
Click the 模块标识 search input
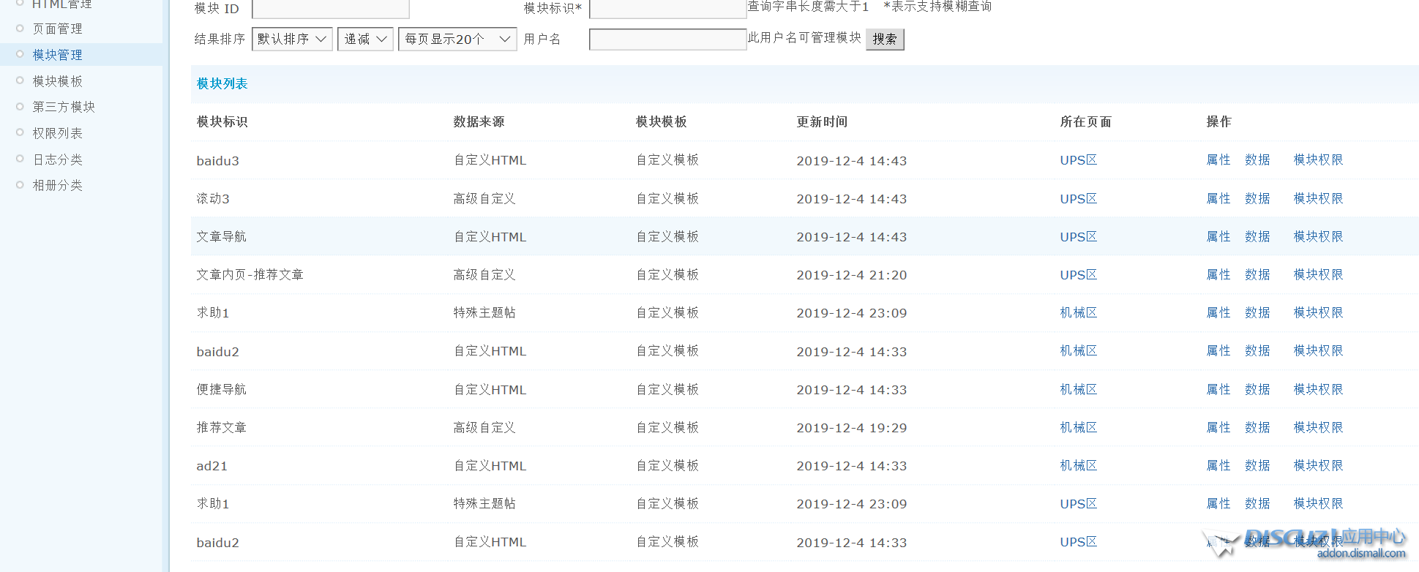point(667,9)
